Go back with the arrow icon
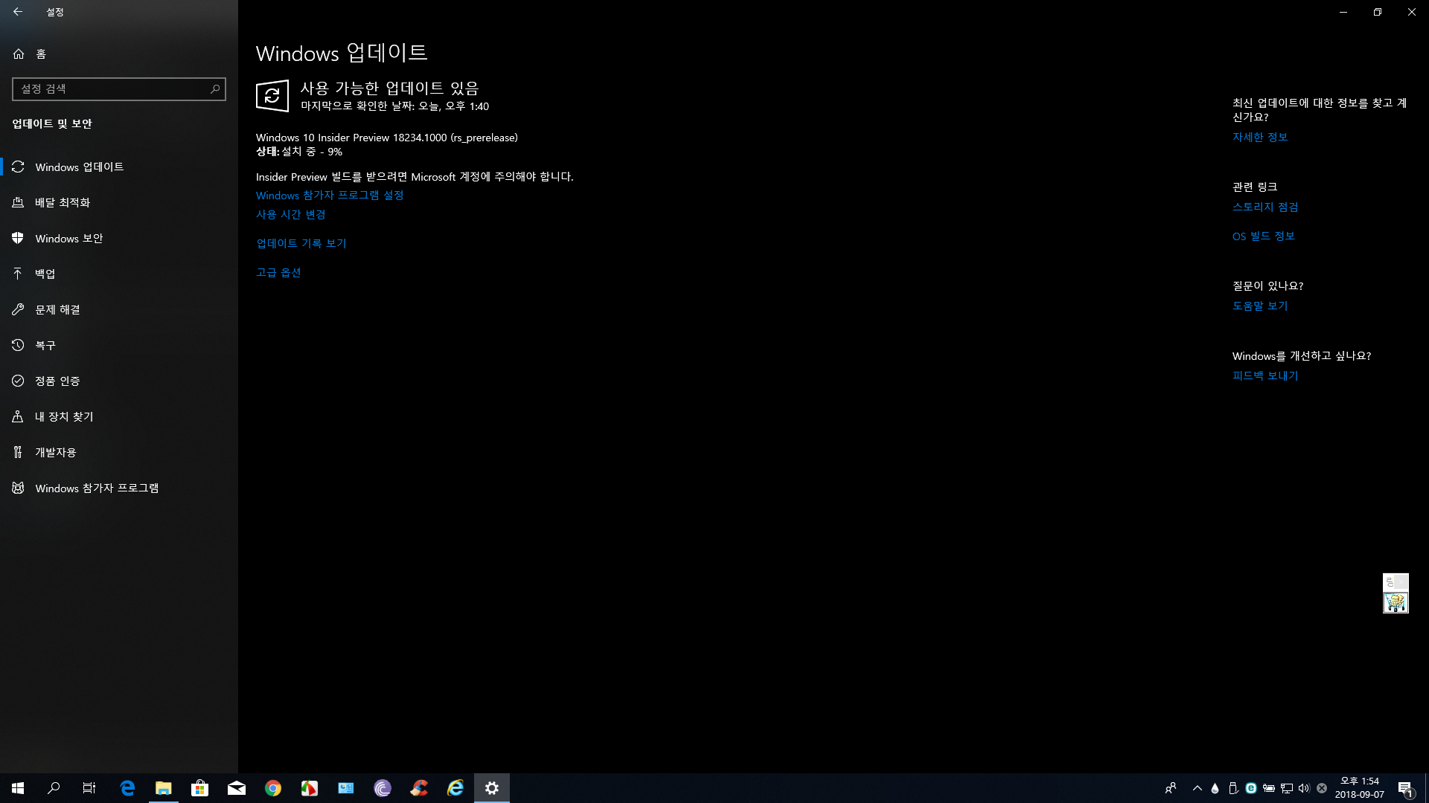This screenshot has width=1429, height=803. [x=18, y=12]
